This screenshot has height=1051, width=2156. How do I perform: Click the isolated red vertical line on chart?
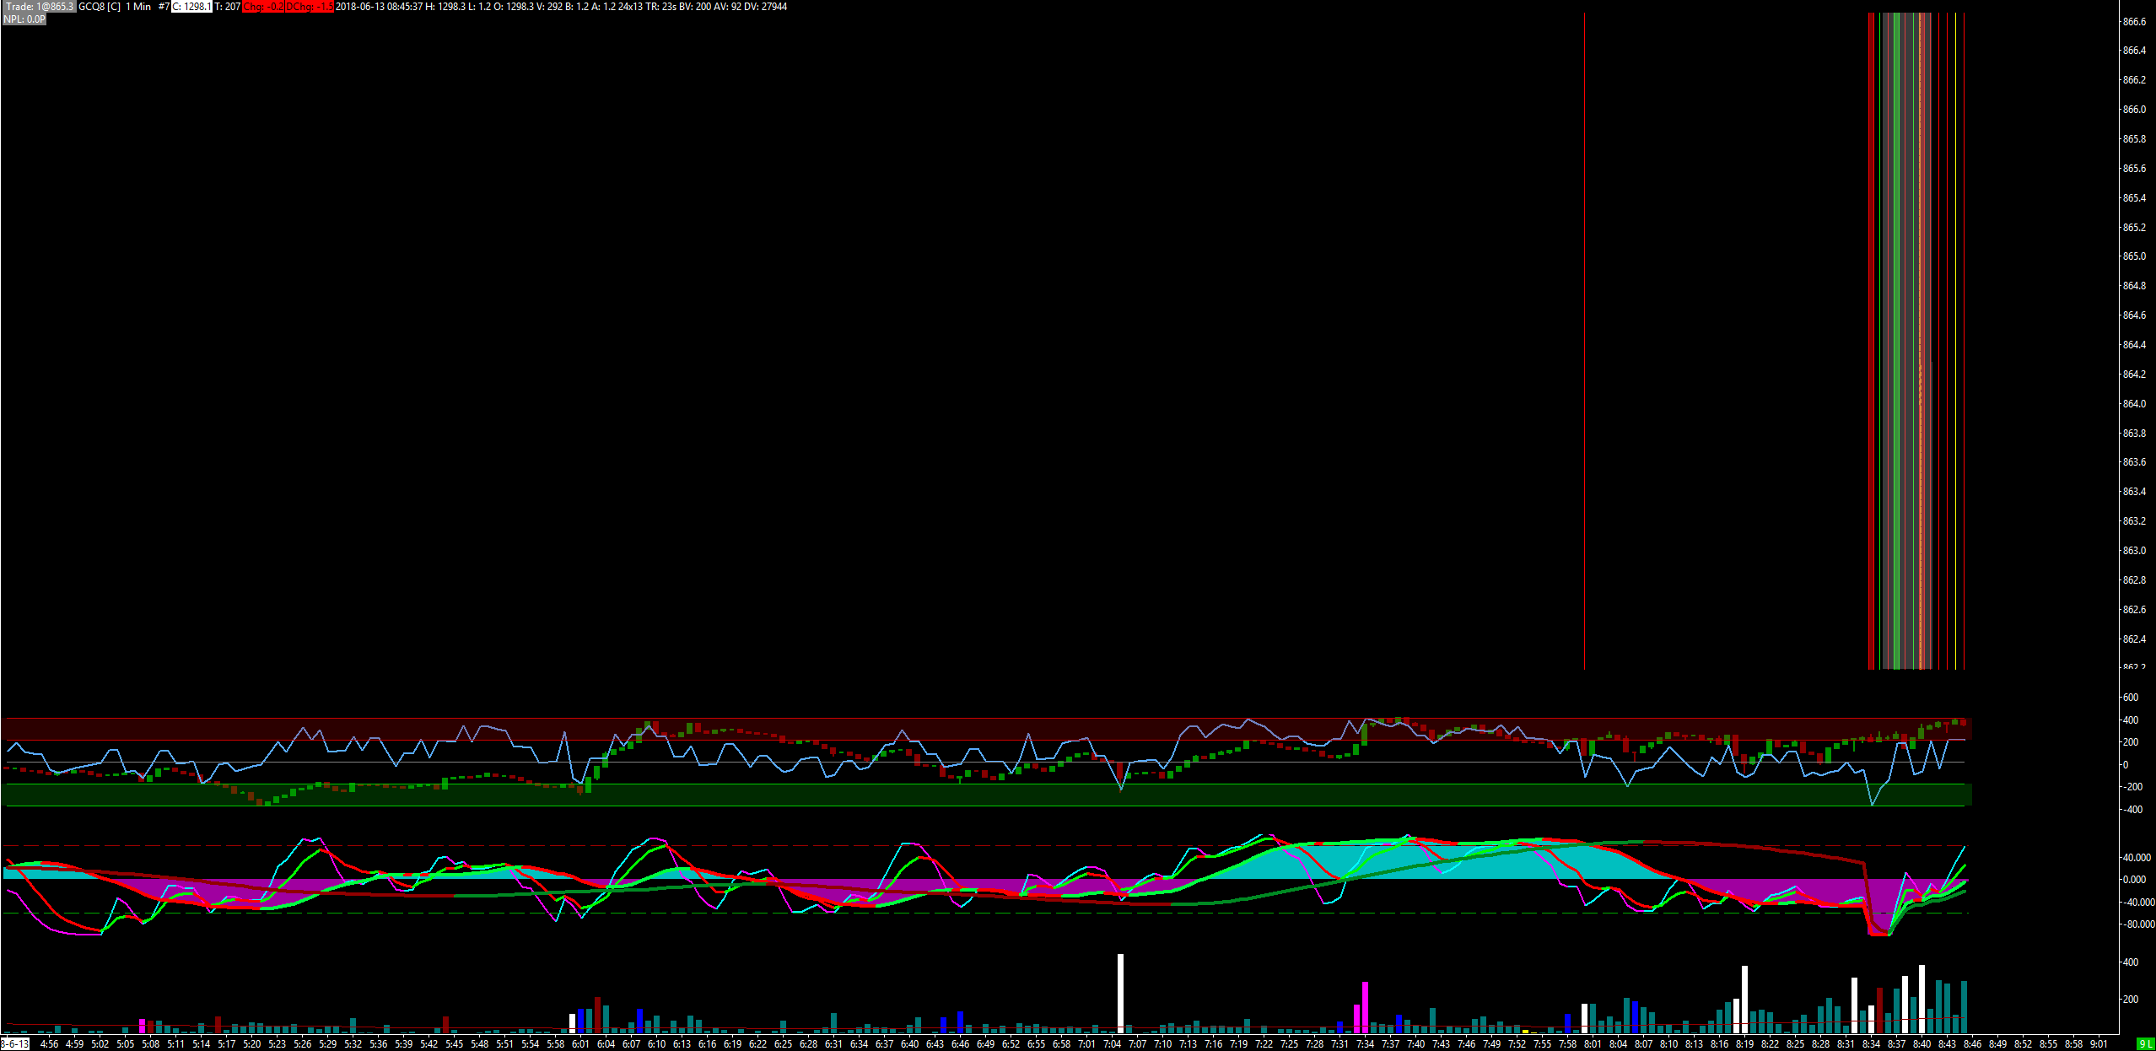tap(1584, 337)
